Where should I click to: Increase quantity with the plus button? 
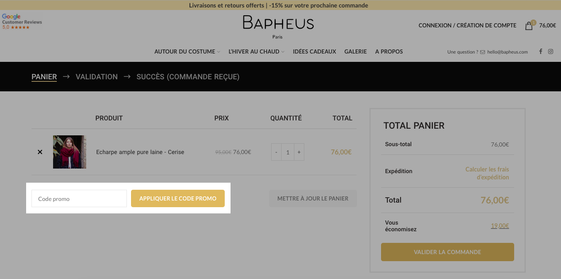click(299, 152)
